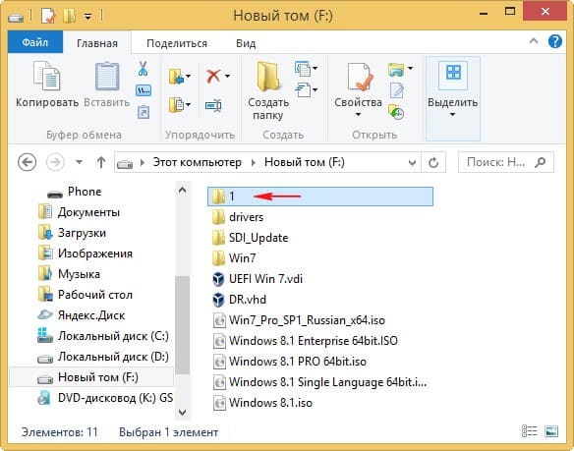Click Новый том (F:) breadcrumb in address bar

(305, 162)
